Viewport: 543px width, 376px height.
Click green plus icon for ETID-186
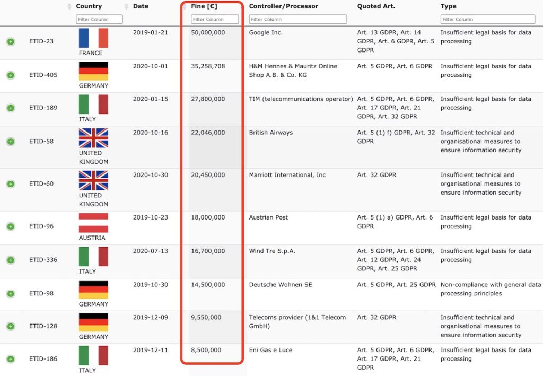(x=11, y=359)
